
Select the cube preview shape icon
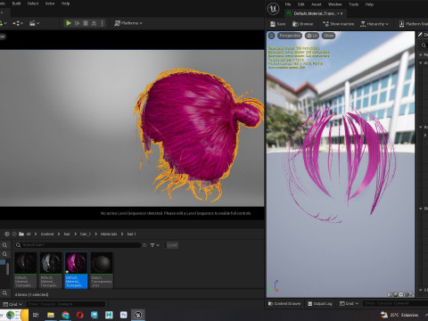407,294
